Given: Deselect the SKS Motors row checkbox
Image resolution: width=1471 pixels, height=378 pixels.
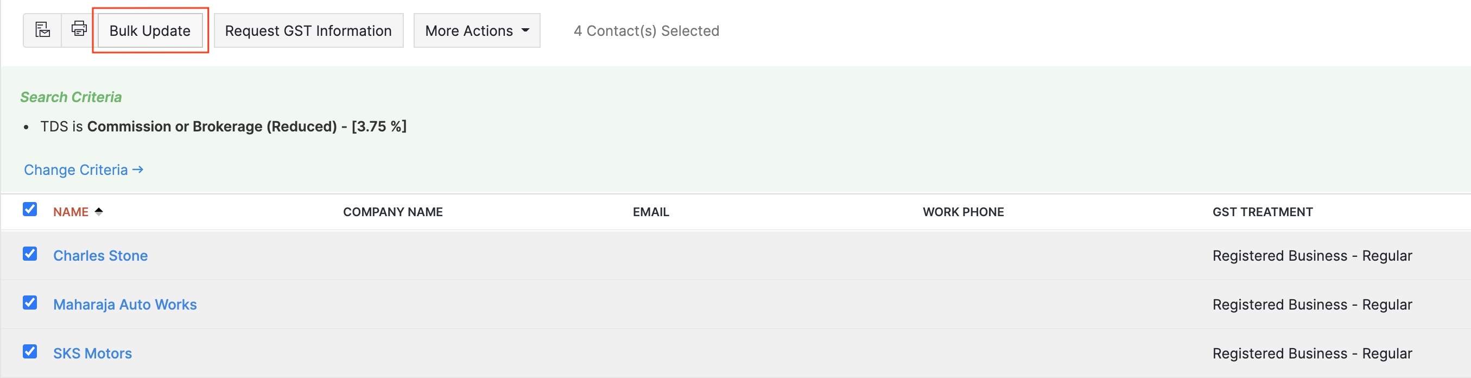Looking at the screenshot, I should coord(30,352).
